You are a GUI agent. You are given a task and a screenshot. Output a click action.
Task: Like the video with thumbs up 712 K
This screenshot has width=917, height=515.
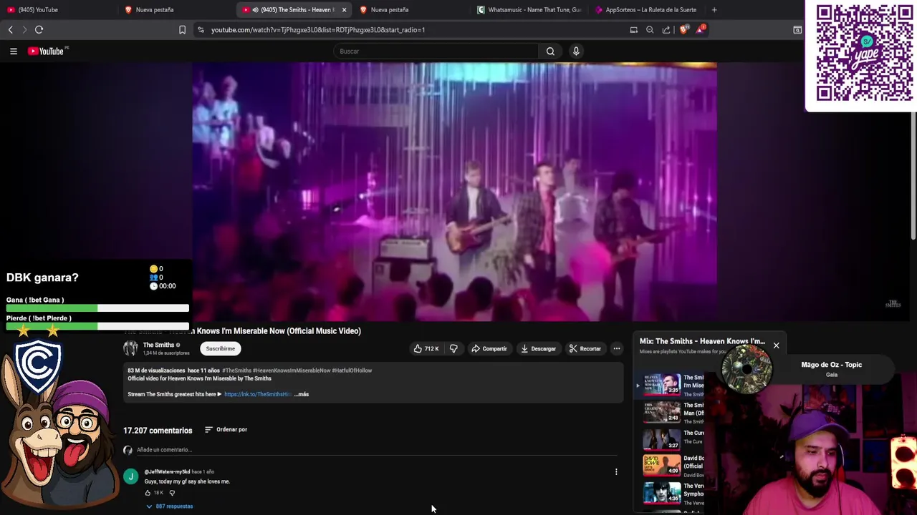(426, 348)
